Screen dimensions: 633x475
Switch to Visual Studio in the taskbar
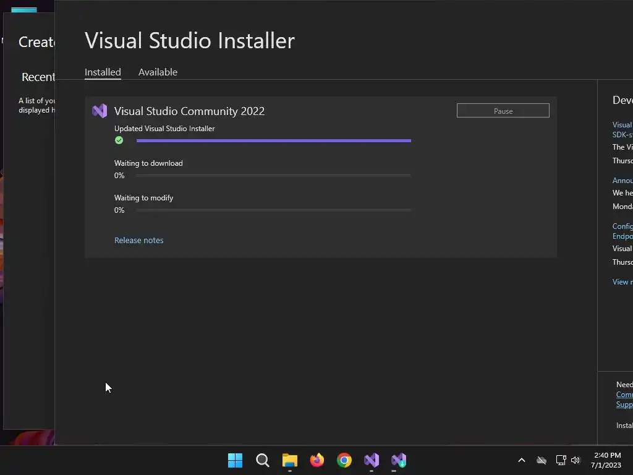[372, 460]
